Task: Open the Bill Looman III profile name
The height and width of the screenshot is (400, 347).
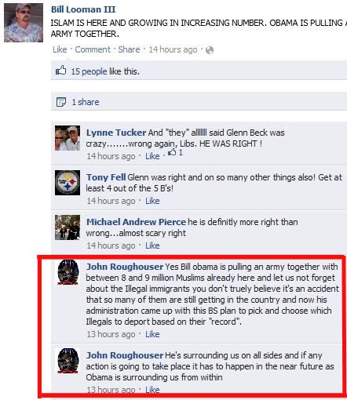Action: [x=83, y=9]
